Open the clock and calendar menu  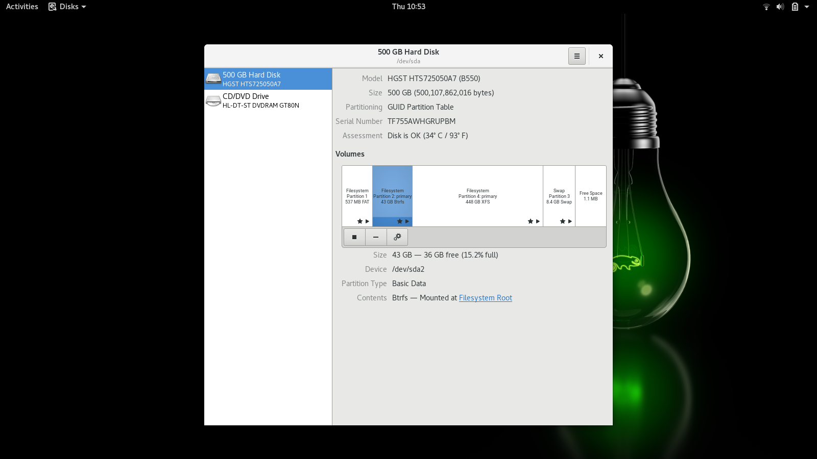pos(408,7)
